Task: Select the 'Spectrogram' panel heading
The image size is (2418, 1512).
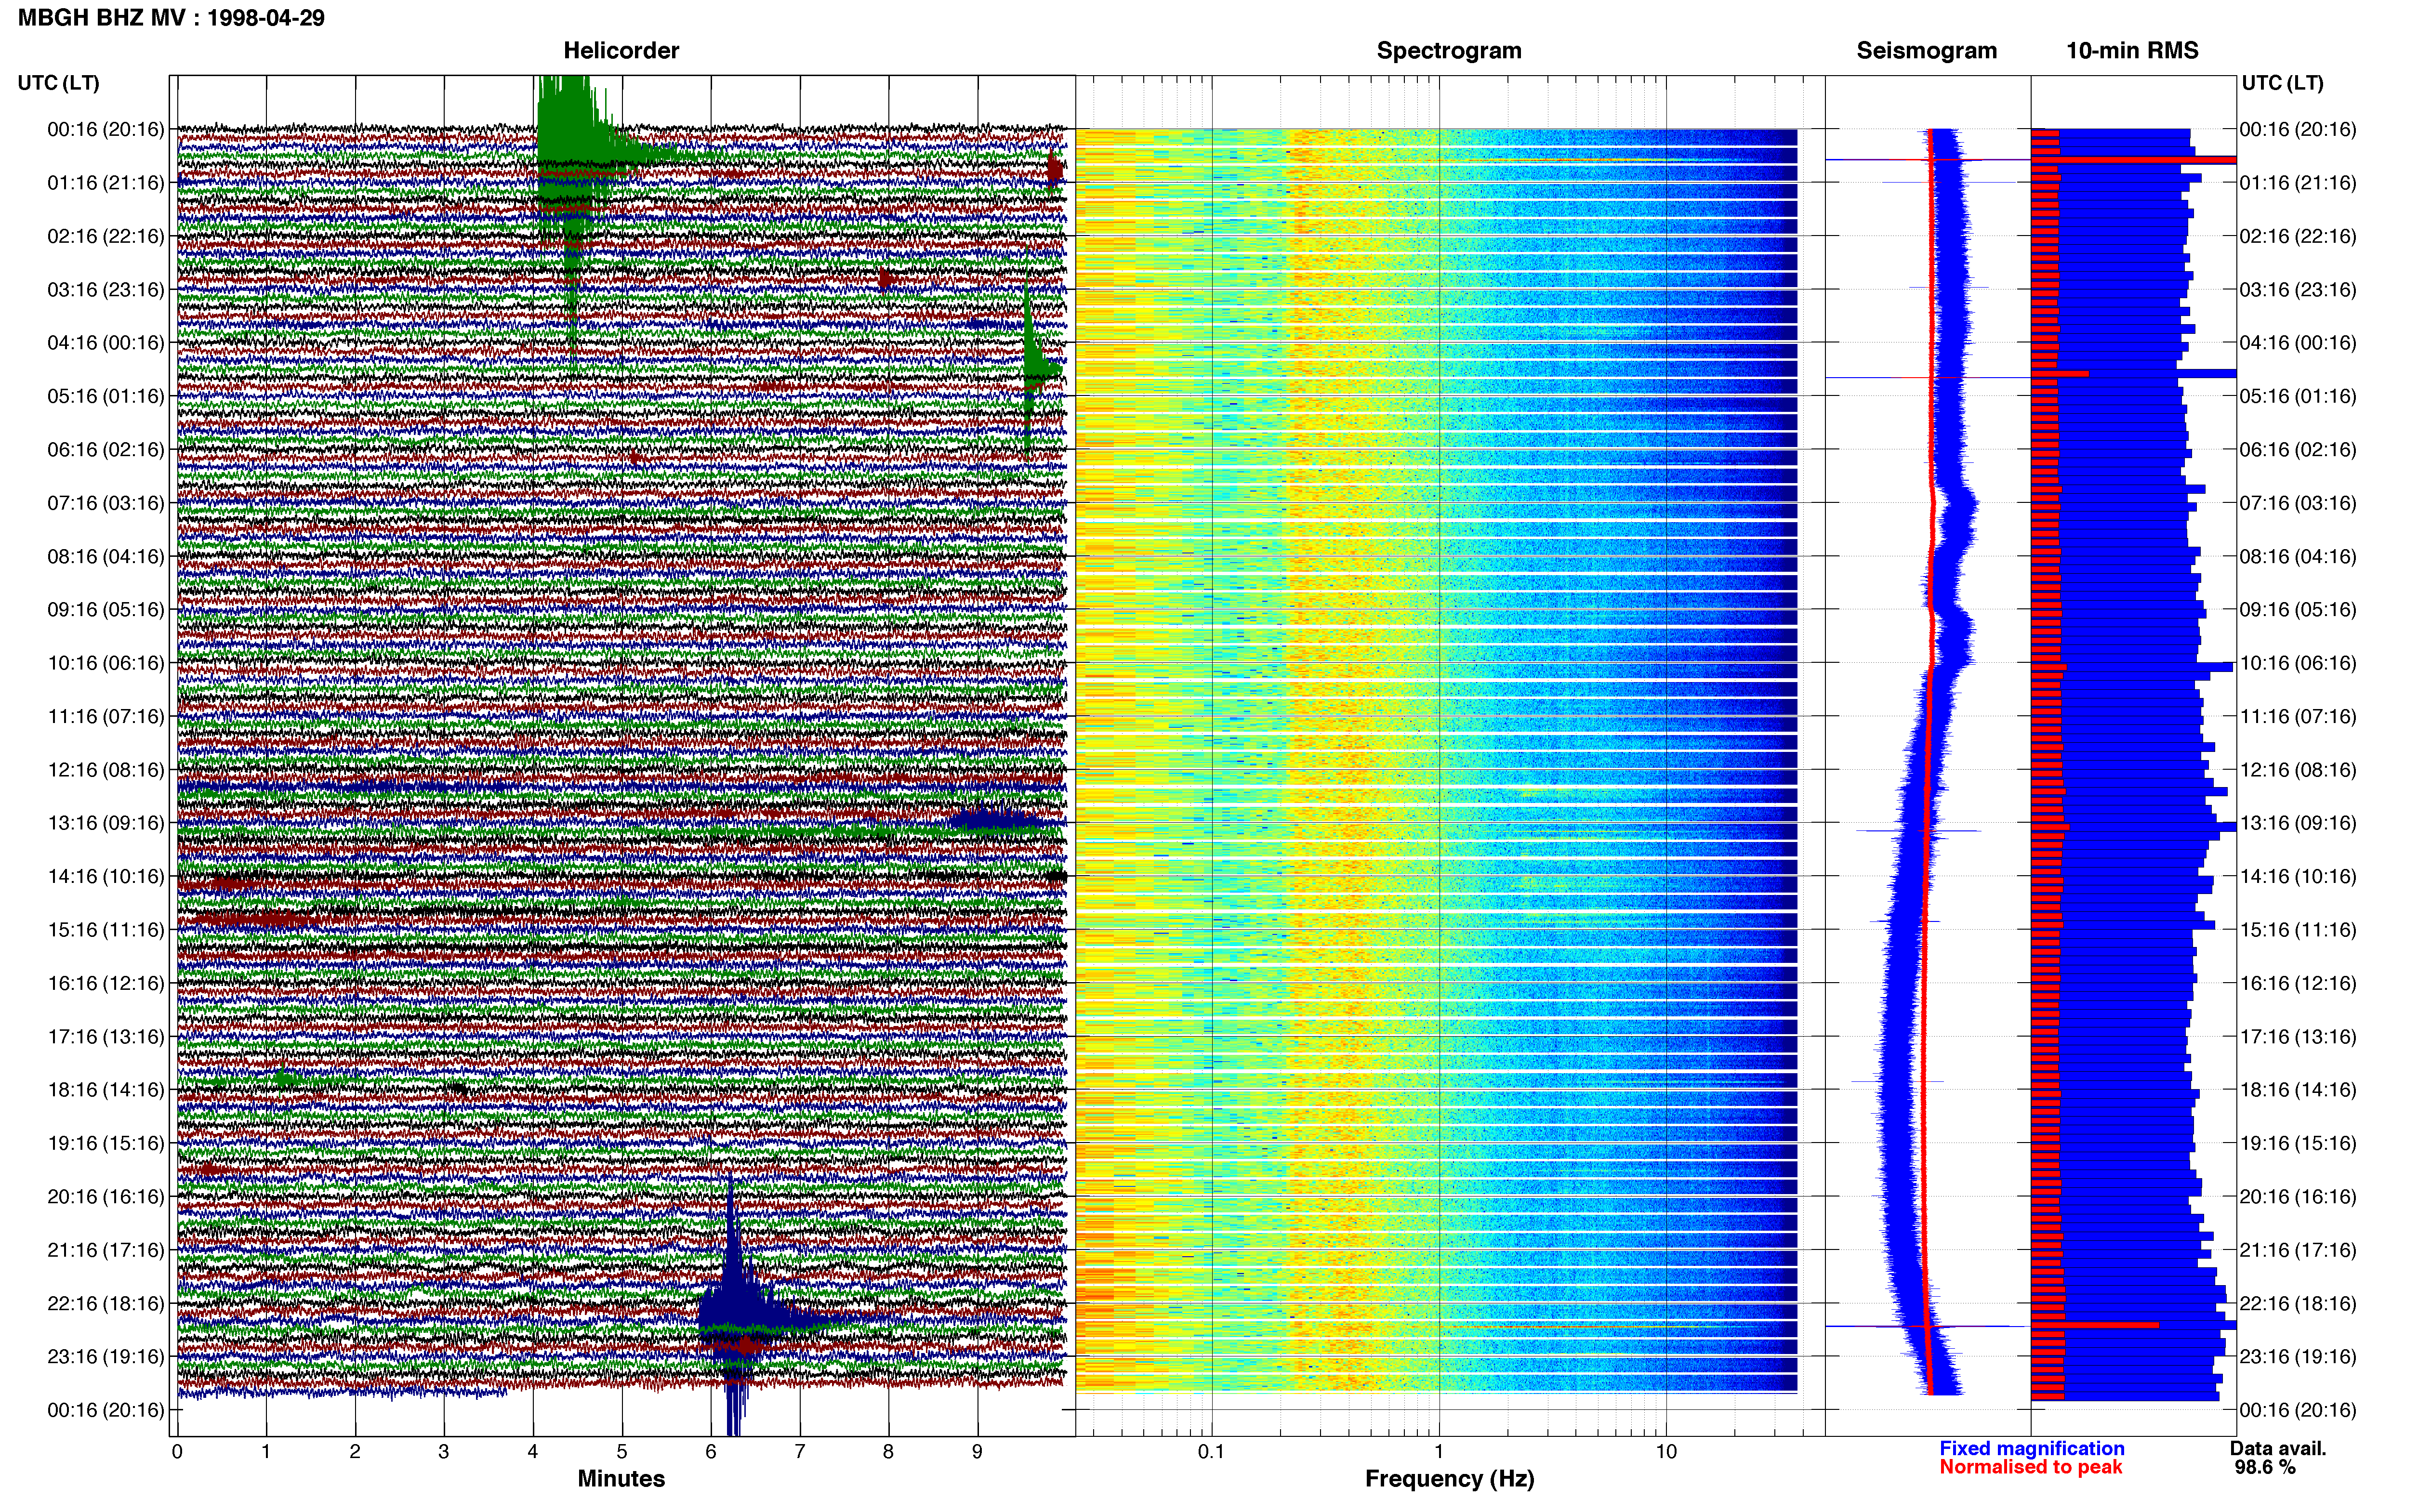Action: click(x=1449, y=51)
